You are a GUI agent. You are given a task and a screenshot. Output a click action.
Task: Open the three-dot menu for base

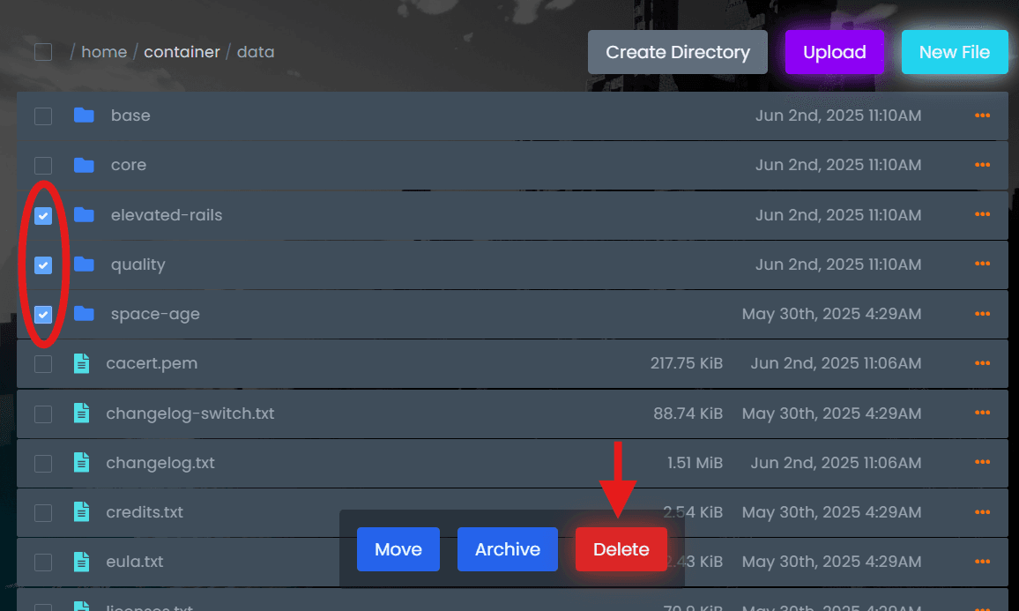pos(982,115)
